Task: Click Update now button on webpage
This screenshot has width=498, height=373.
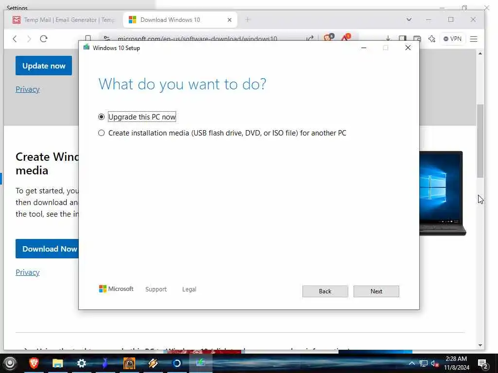Action: pyautogui.click(x=44, y=66)
